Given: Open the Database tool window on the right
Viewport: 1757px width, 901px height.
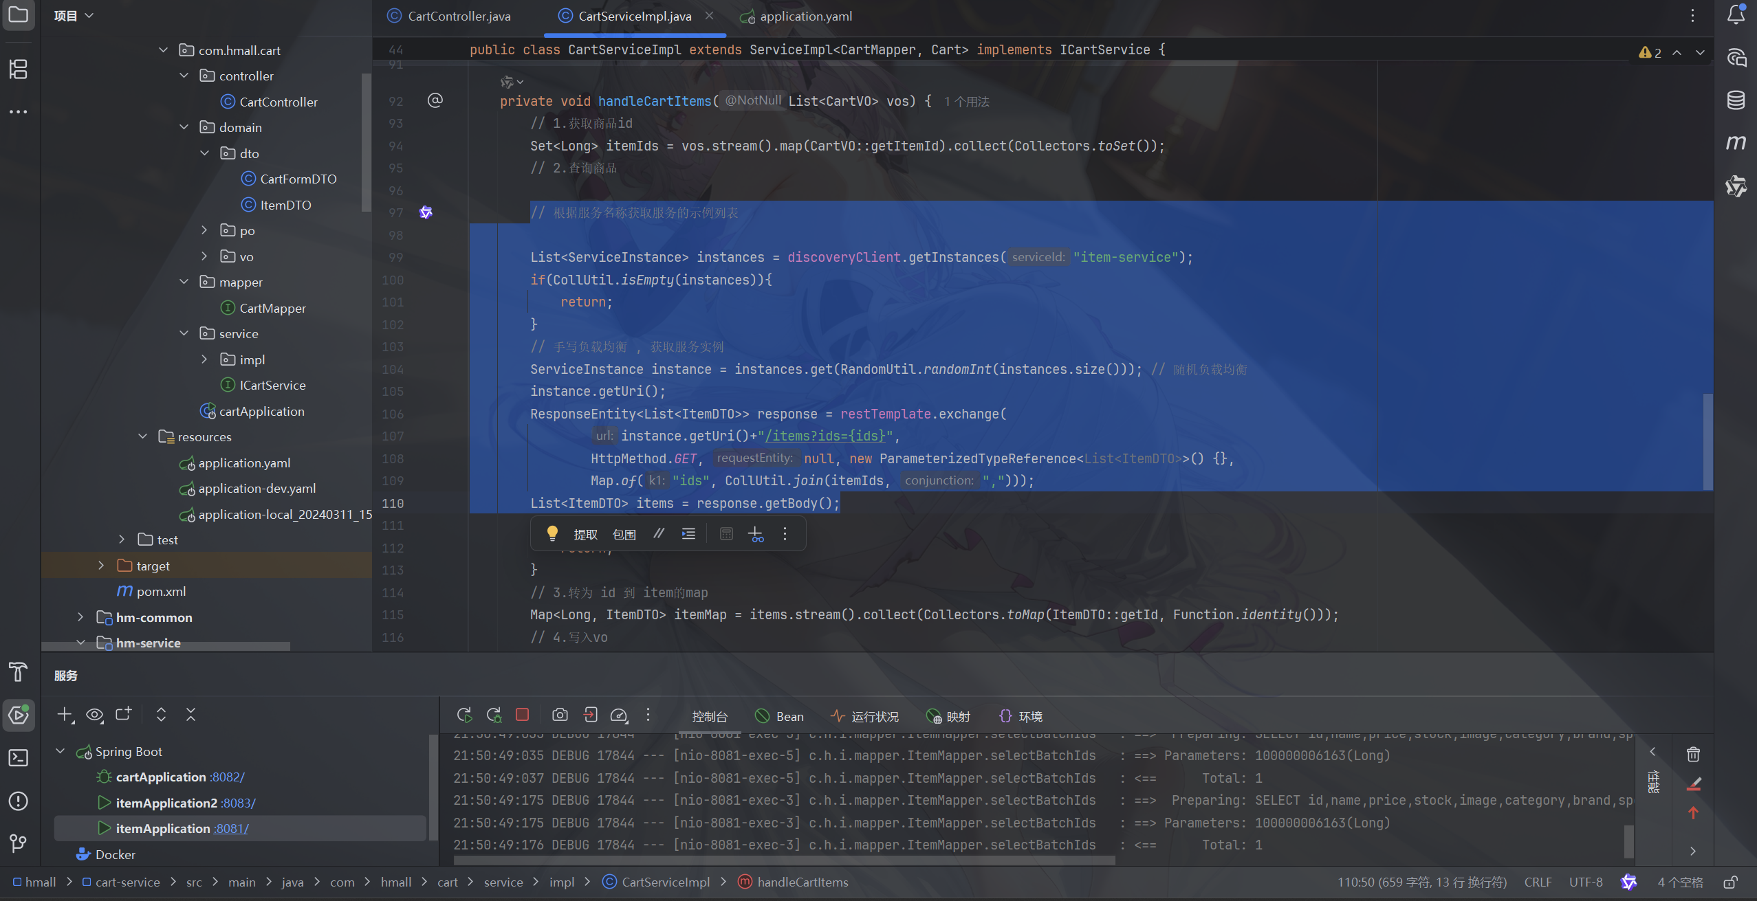Looking at the screenshot, I should coord(1737,100).
